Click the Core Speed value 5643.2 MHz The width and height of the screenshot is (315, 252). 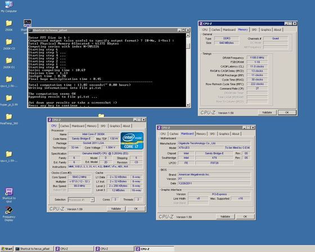click(79, 177)
